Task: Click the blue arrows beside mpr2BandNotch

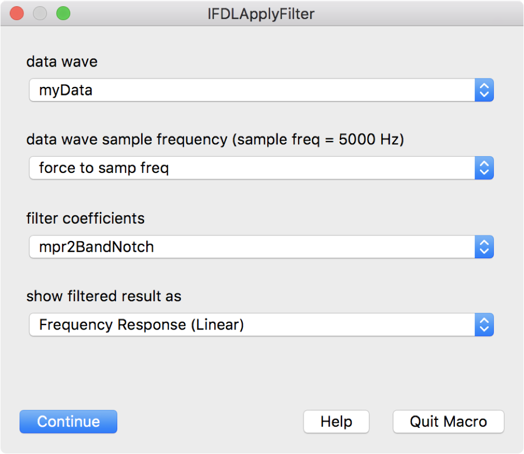Action: pyautogui.click(x=484, y=247)
